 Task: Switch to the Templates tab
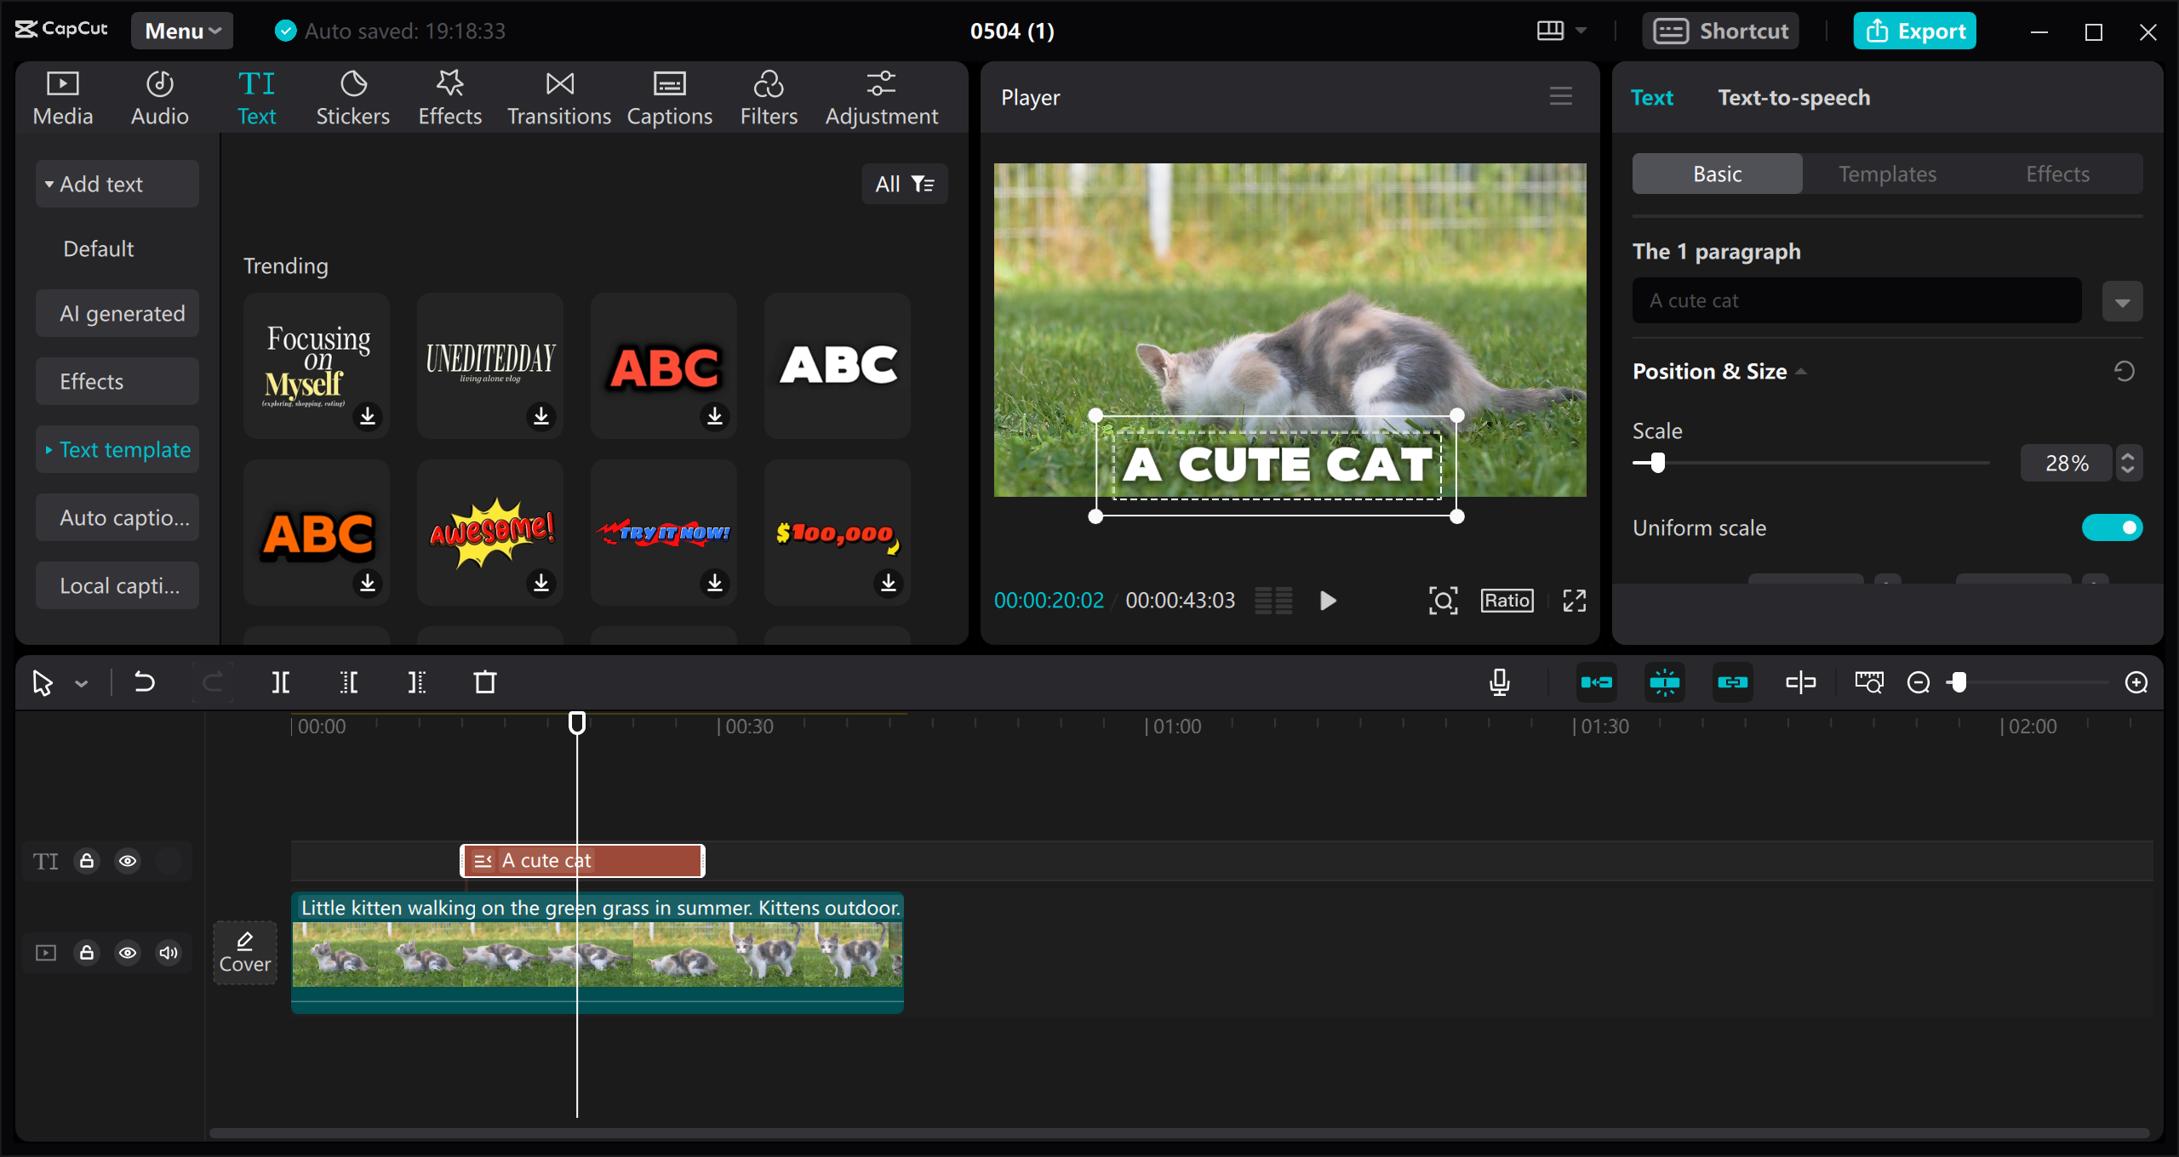pos(1886,174)
